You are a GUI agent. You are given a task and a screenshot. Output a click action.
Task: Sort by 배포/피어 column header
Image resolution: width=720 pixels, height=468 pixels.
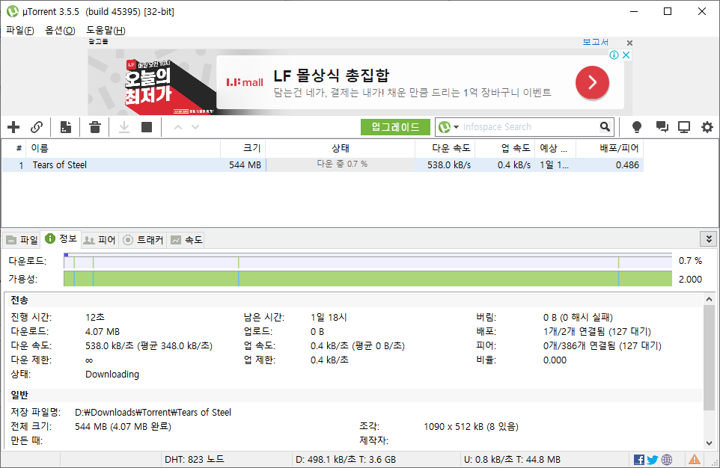tap(610, 148)
